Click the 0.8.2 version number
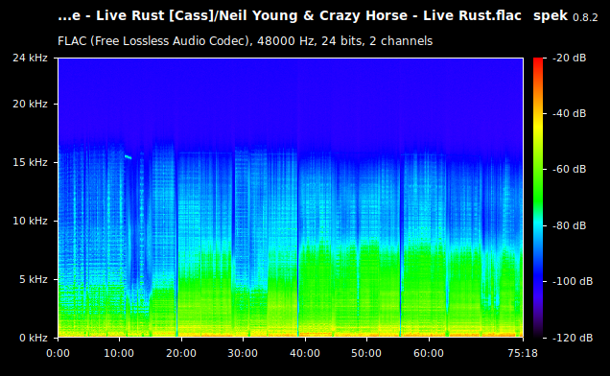Screen dimensions: 610x376 click(x=585, y=17)
